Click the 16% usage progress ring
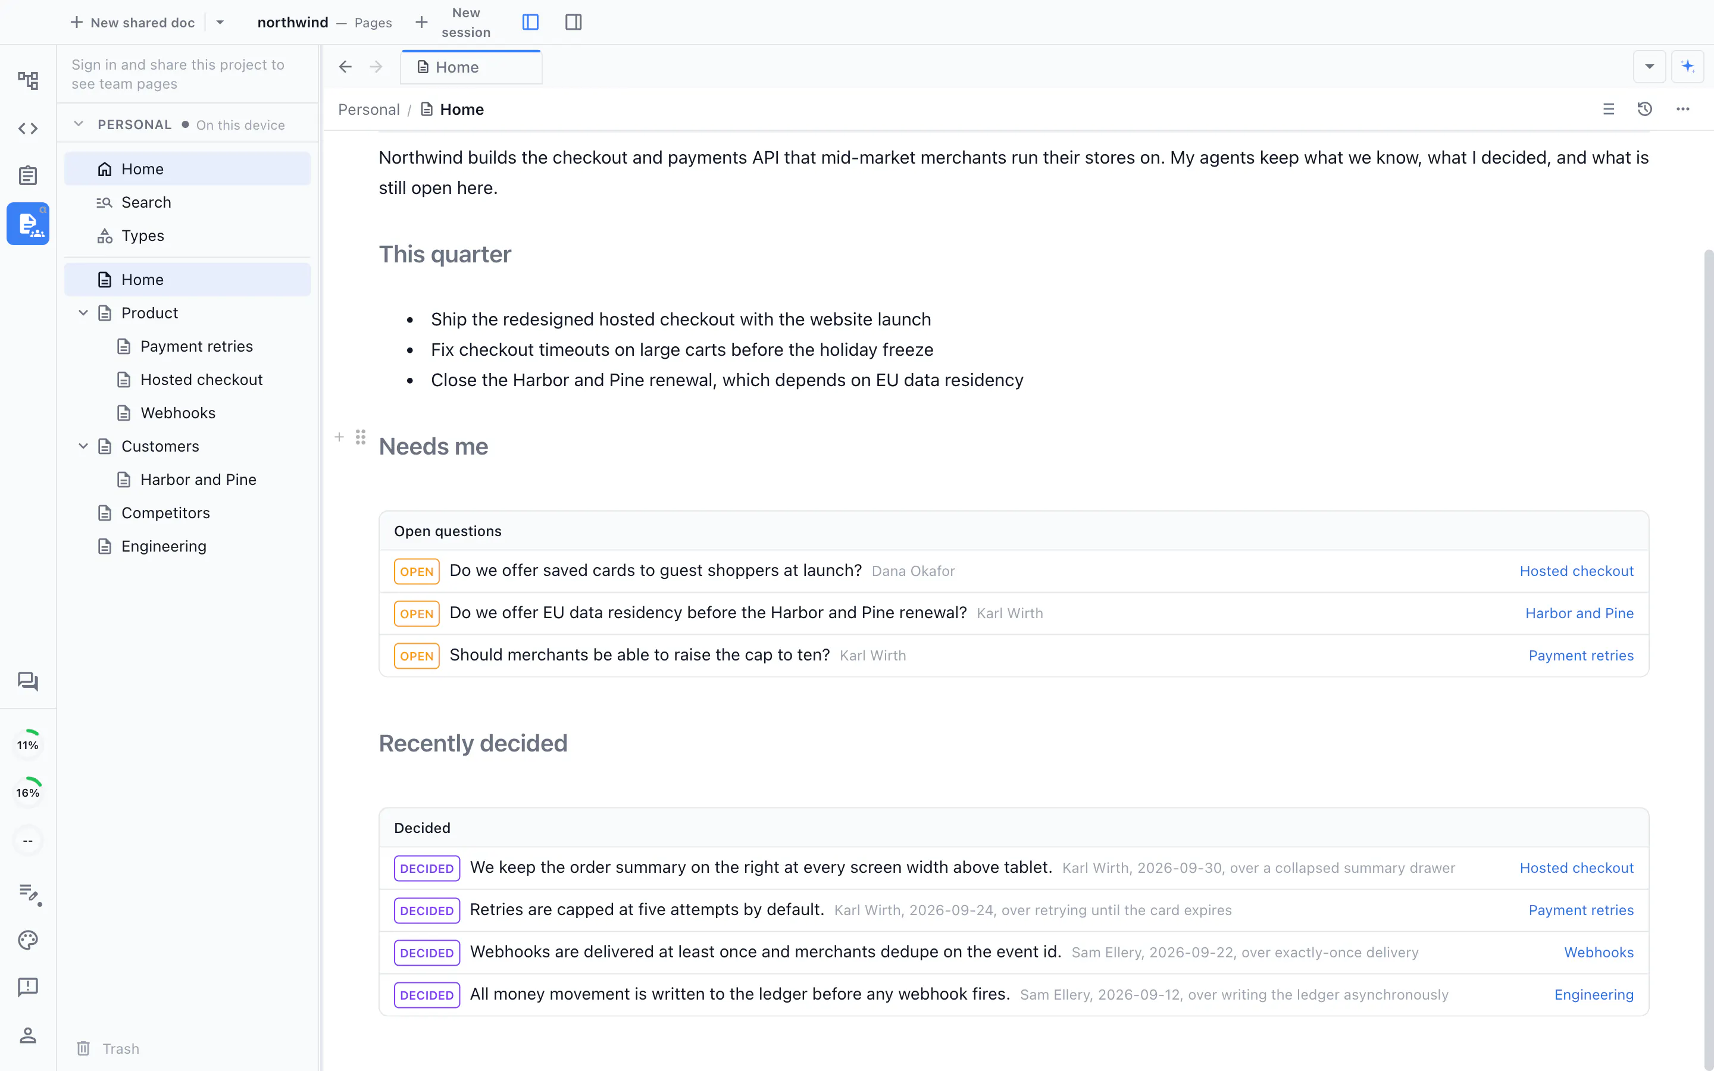This screenshot has height=1071, width=1714. [x=27, y=792]
